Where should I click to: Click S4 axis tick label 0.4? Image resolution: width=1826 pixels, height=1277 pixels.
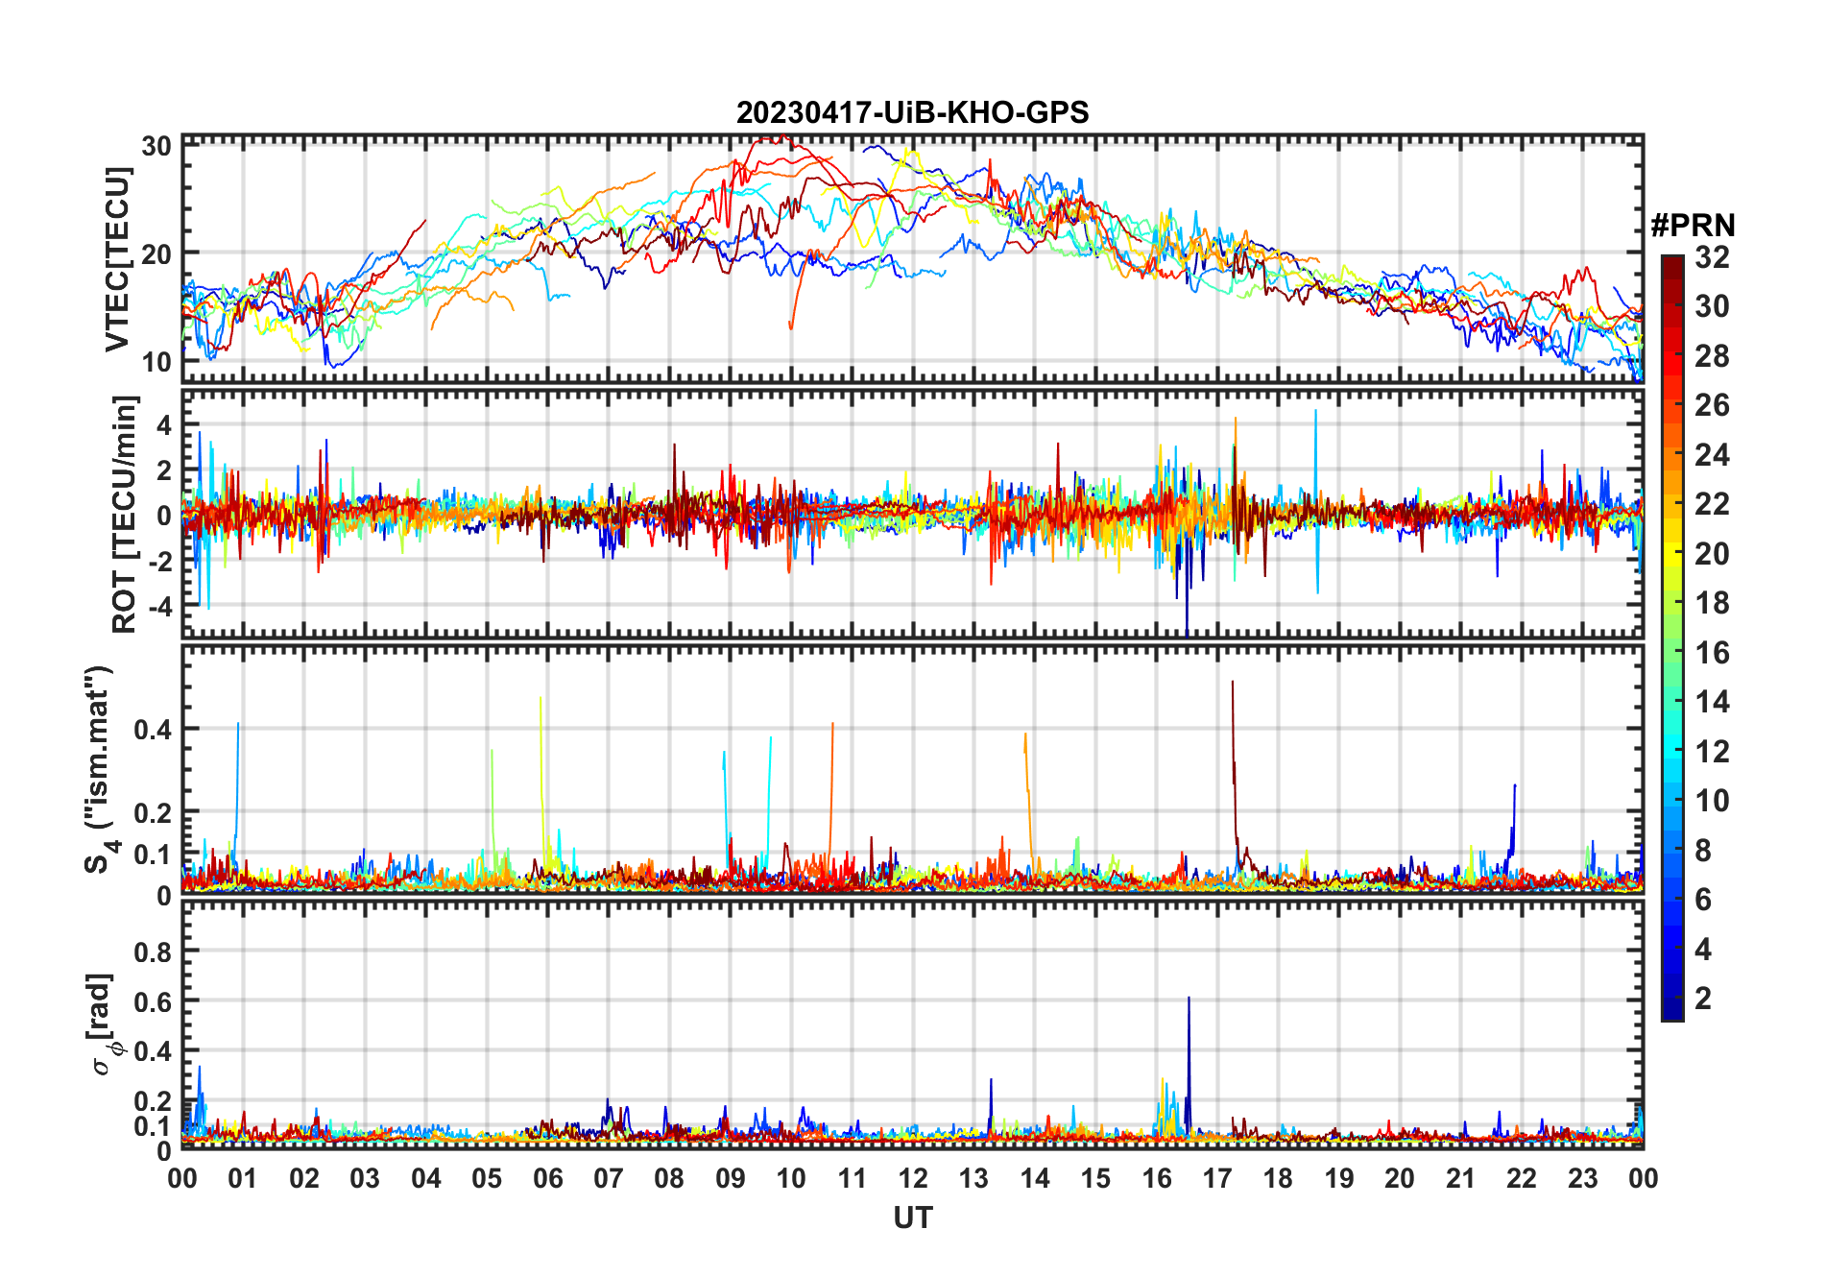click(x=152, y=730)
